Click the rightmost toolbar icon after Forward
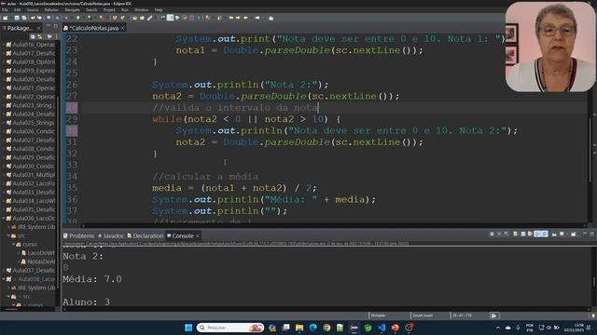The image size is (597, 335). click(x=271, y=18)
